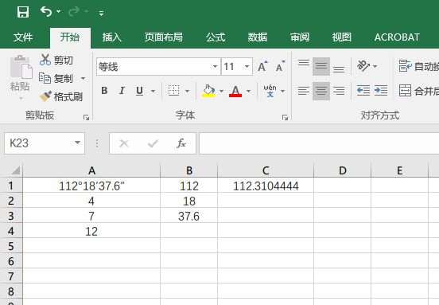Click the cancel X icon in formula bar
This screenshot has width=439, height=305.
click(x=124, y=143)
